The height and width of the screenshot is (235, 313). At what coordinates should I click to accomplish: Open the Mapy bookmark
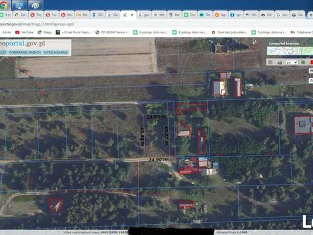click(47, 32)
